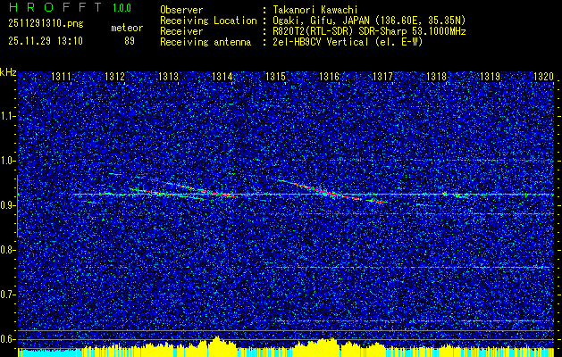Click time marker 1314

(x=222, y=76)
